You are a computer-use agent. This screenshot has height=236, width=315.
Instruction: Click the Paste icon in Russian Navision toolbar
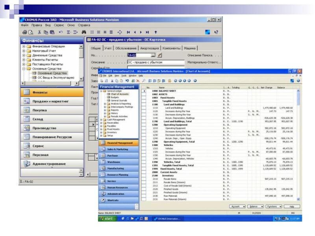[x=52, y=32]
